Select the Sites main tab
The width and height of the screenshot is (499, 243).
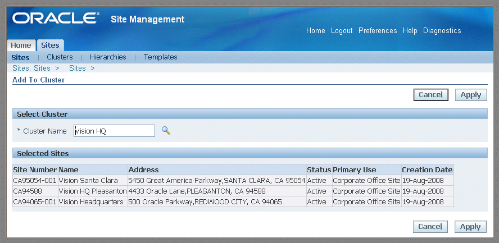coord(50,45)
